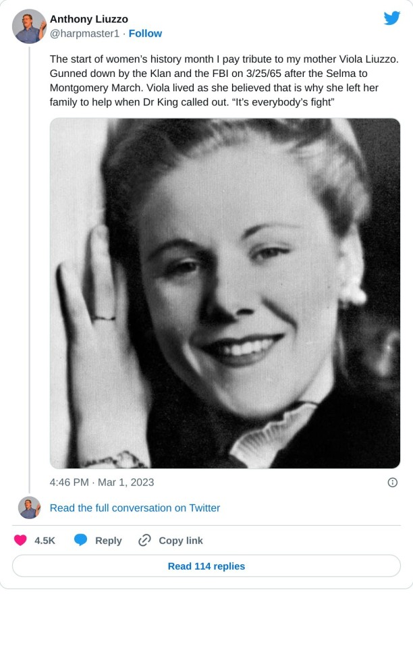Click the vertical thread line below the avatar
Screen dimensions: 413x648
click(x=29, y=270)
